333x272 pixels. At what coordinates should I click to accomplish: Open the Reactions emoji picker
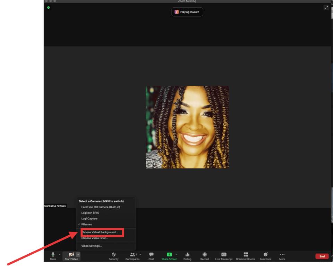point(265,256)
